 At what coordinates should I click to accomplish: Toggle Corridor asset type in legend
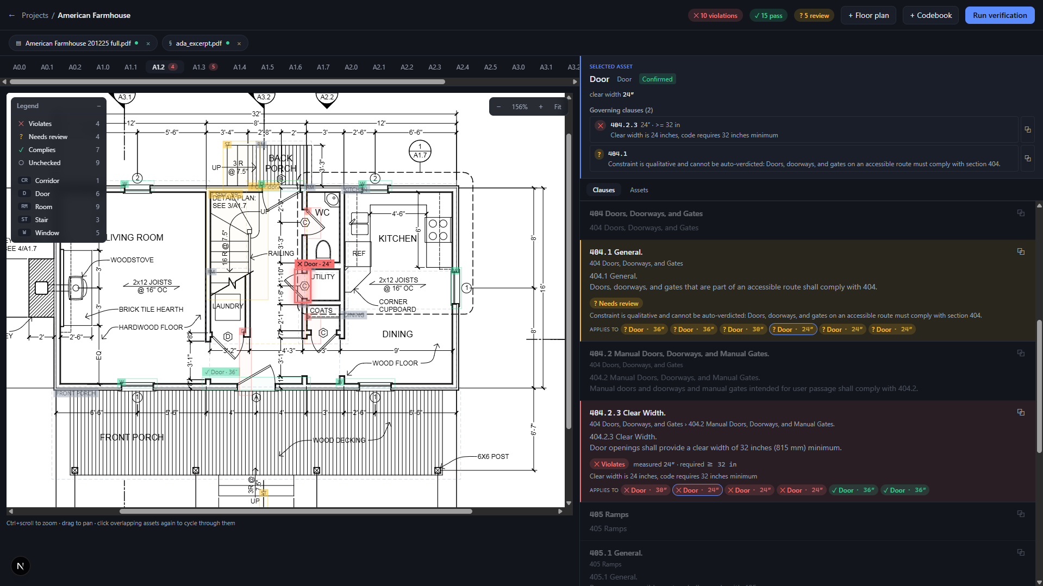coord(59,181)
